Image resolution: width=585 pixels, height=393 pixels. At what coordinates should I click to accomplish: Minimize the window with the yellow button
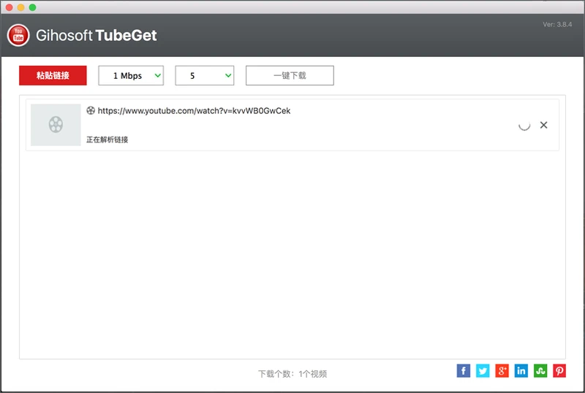coord(21,7)
